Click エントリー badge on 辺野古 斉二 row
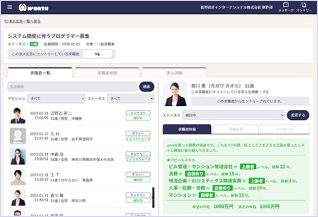 138,113
